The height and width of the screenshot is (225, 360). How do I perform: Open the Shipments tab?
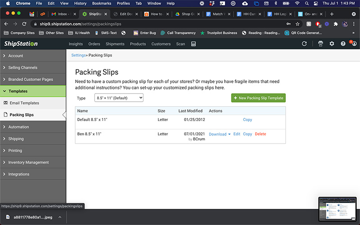115,44
